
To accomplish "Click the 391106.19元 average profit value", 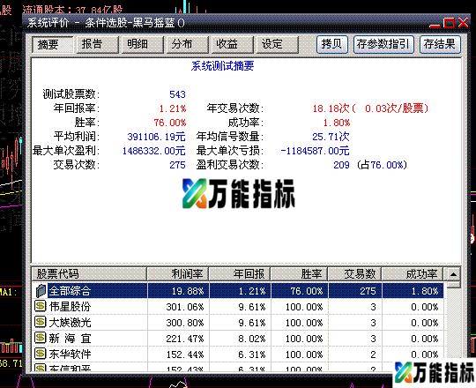I will click(x=156, y=137).
